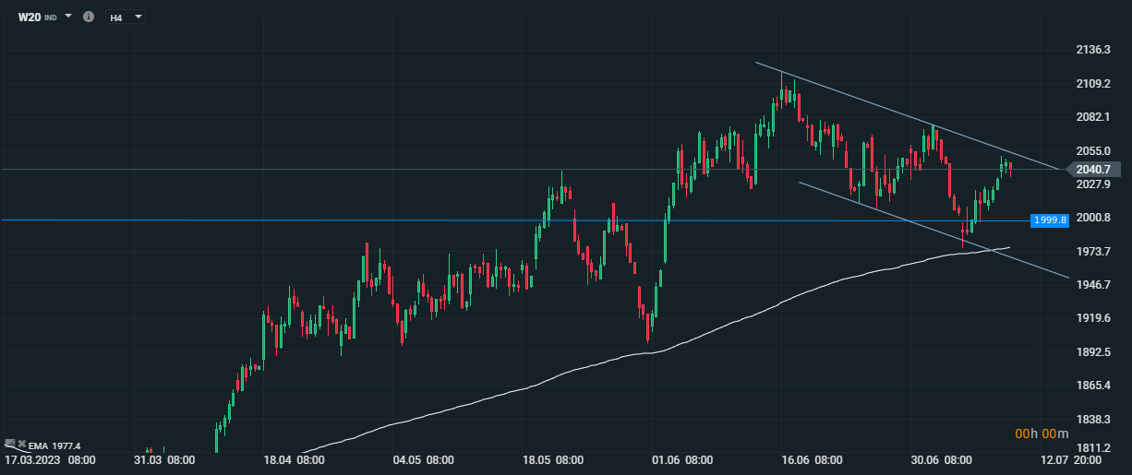Select the lower descending channel trendline

pyautogui.click(x=933, y=230)
